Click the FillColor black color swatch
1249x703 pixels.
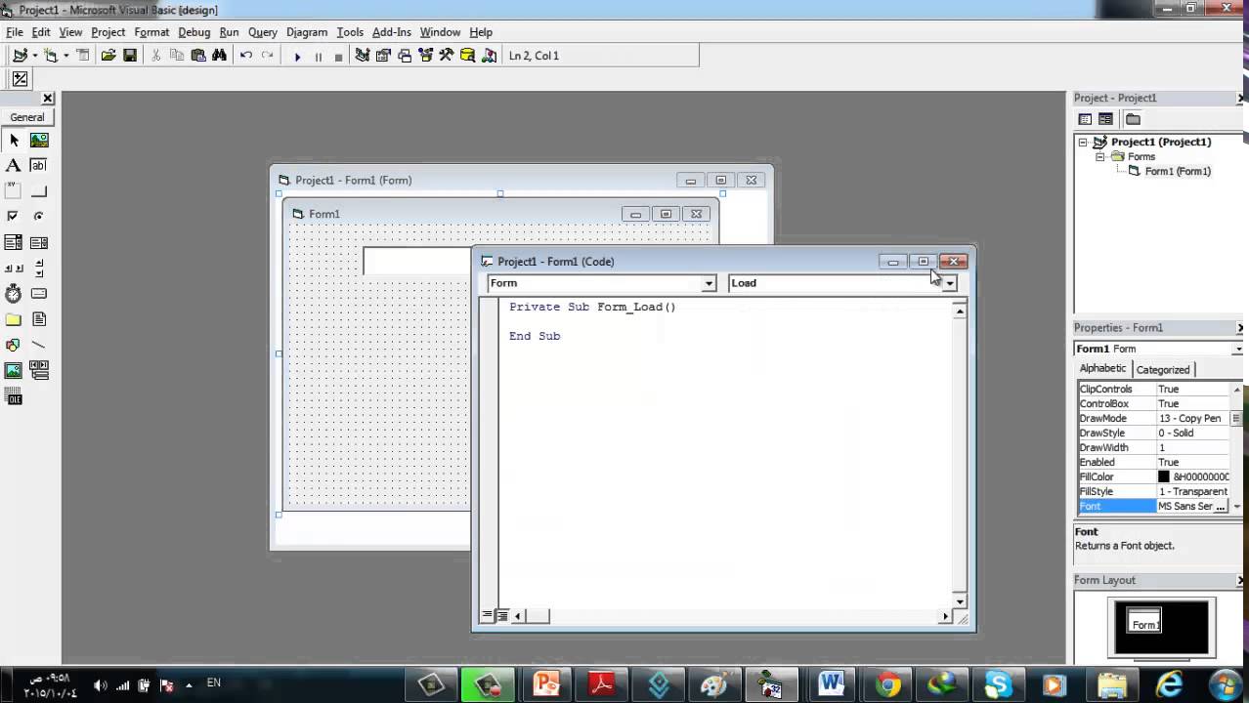tap(1164, 476)
